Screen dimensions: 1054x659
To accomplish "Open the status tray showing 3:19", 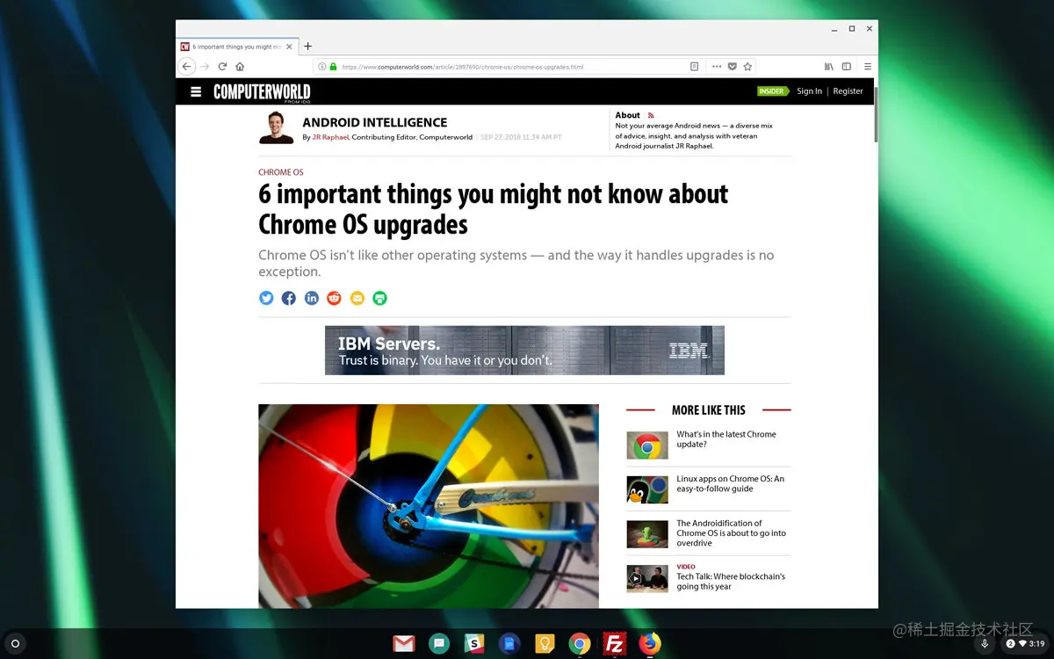I will tap(1026, 644).
